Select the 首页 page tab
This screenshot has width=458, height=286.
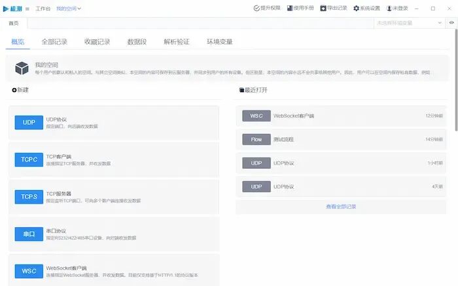14,23
